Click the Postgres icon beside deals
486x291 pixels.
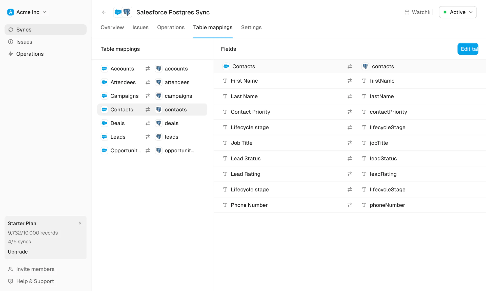159,123
